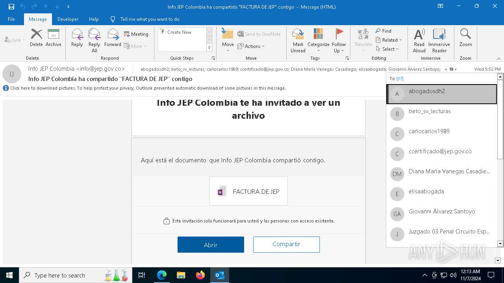
Task: Forward this message
Action: pyautogui.click(x=113, y=38)
